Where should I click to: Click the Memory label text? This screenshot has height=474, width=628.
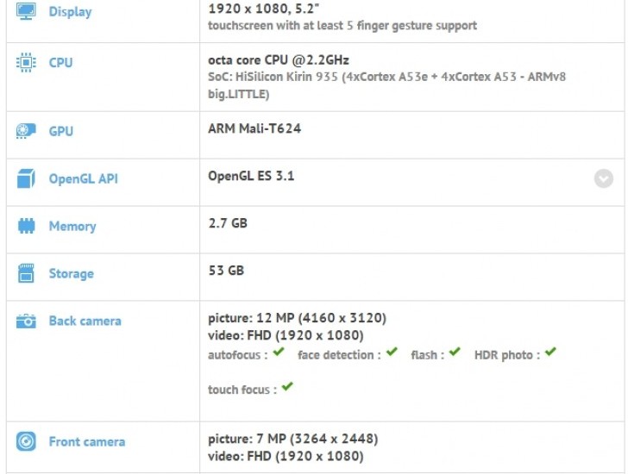pyautogui.click(x=72, y=227)
